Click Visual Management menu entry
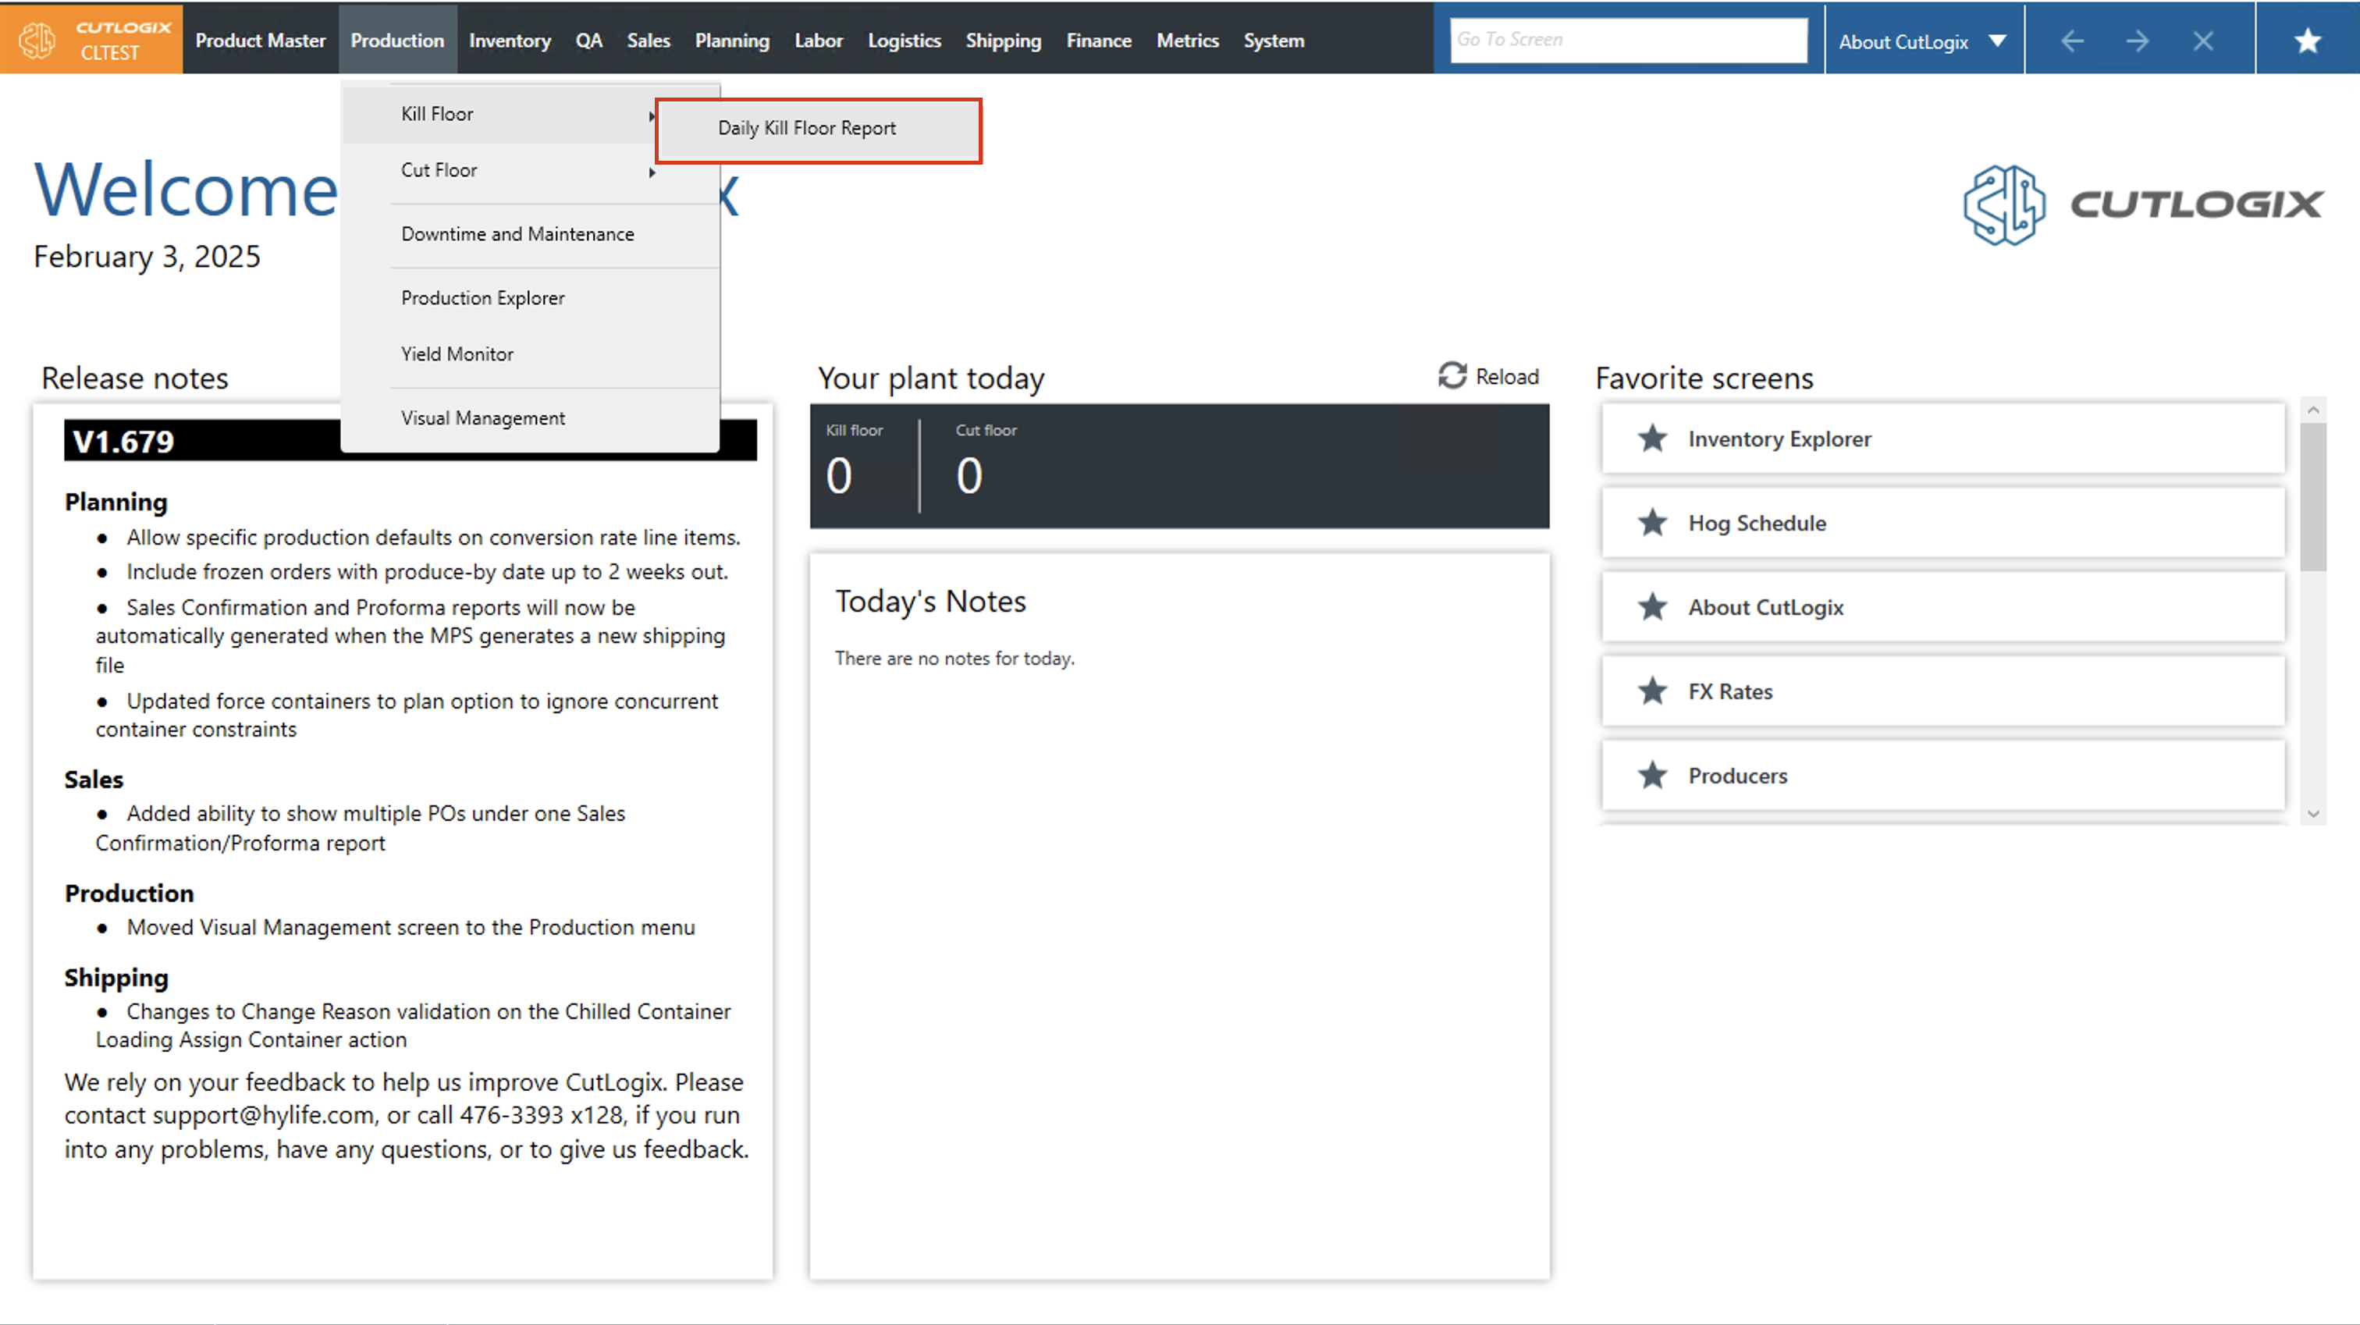Viewport: 2360px width, 1325px height. pyautogui.click(x=483, y=419)
